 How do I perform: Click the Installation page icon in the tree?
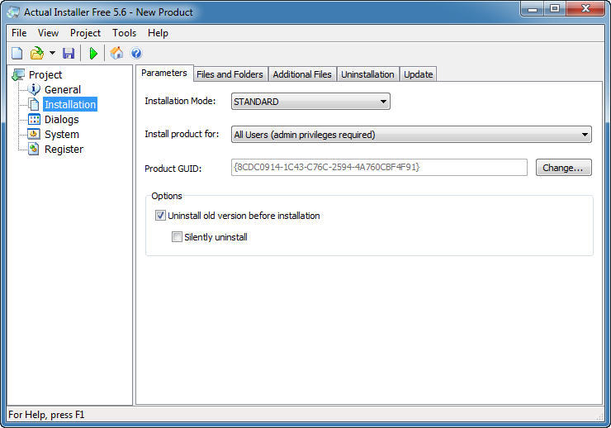point(34,104)
